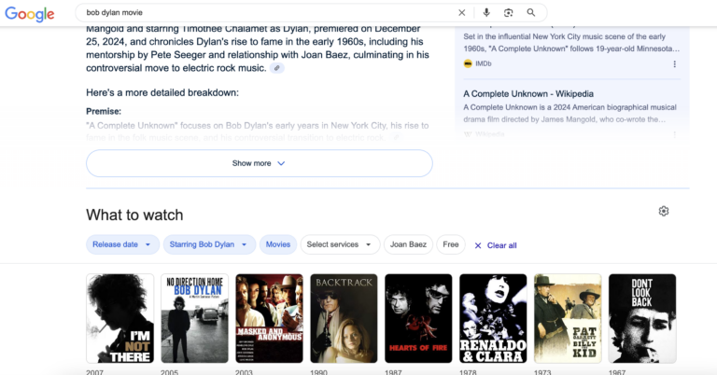
Task: Click the magnifying glass search icon
Action: 531,13
